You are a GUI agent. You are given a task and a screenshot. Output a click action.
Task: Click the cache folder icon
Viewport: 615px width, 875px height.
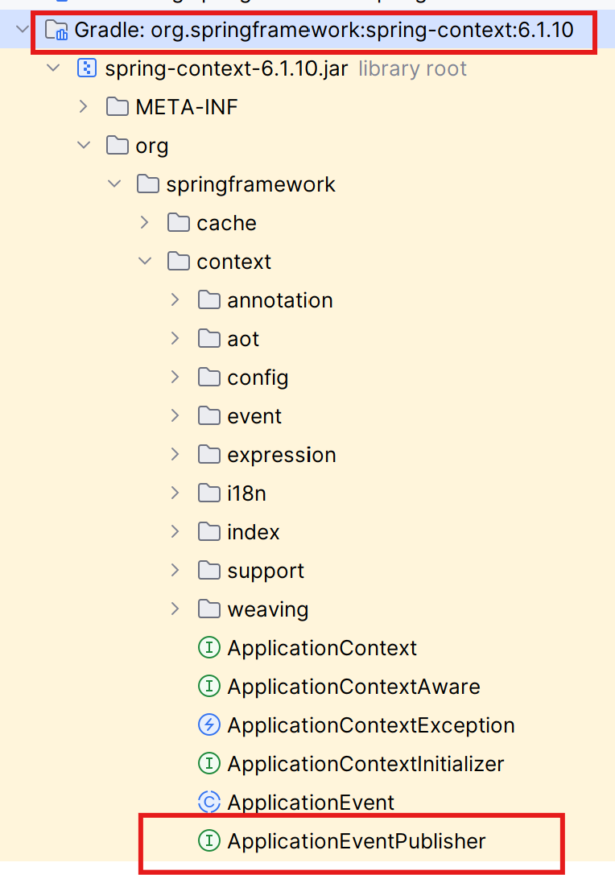click(178, 223)
